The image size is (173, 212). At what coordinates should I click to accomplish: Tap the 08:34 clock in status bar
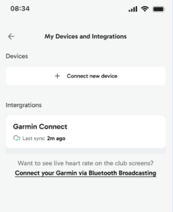point(20,9)
